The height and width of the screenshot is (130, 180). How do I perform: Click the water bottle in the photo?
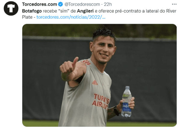tap(127, 101)
